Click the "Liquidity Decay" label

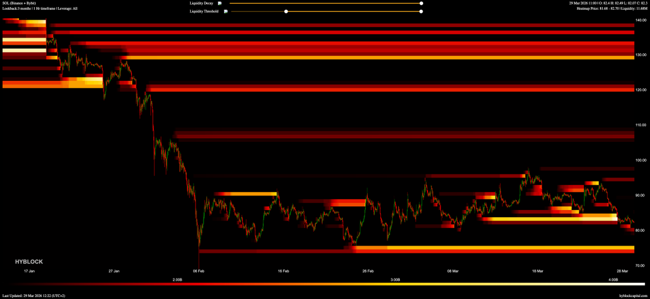[x=201, y=3]
